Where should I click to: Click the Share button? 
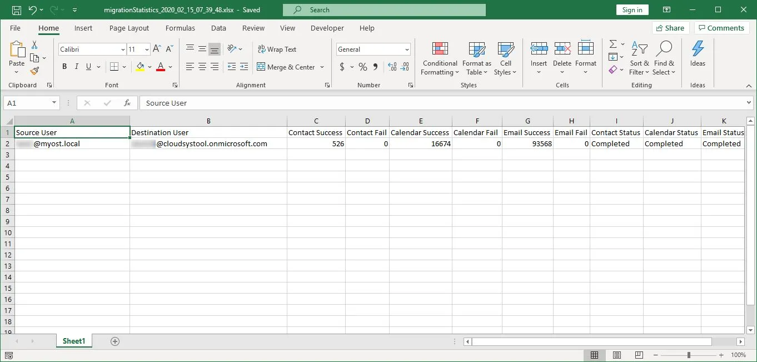pos(670,28)
